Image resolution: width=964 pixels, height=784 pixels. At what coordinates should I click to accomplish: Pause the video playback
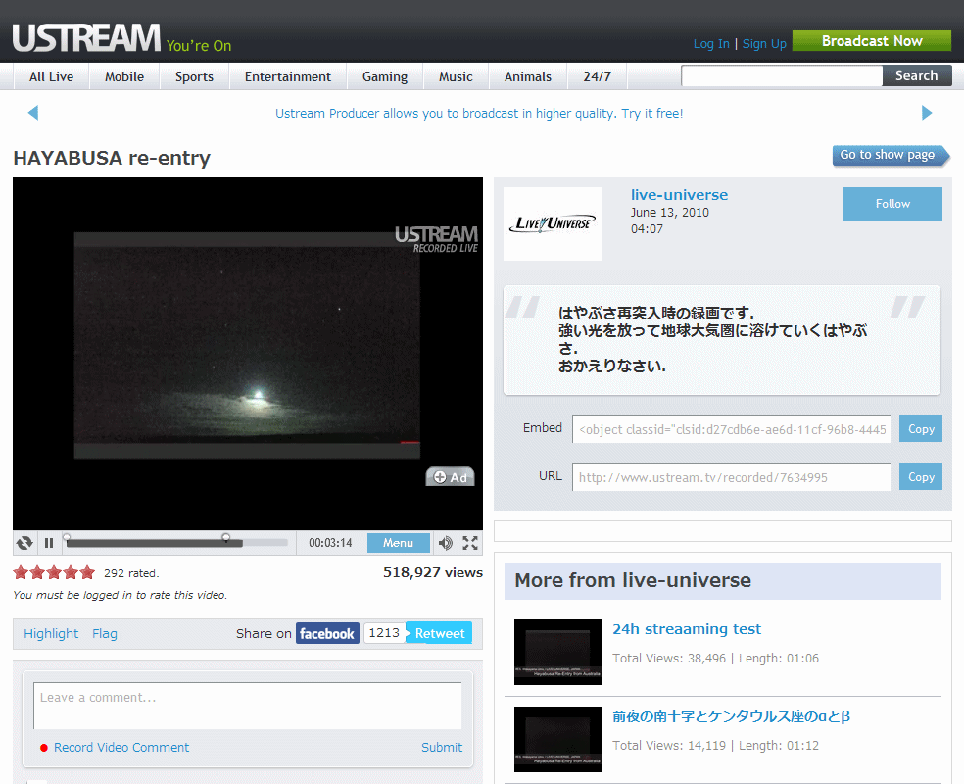coord(49,543)
